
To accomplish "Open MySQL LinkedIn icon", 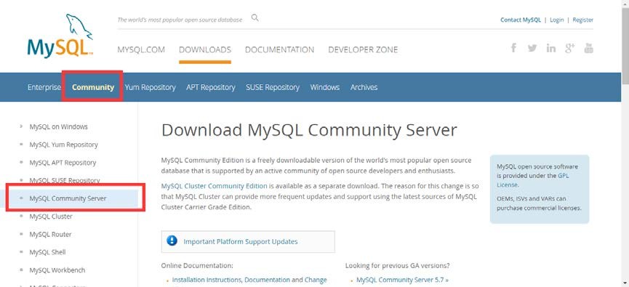I will [x=551, y=48].
